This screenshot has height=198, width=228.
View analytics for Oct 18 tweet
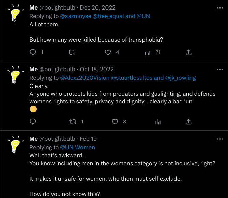pos(158,122)
